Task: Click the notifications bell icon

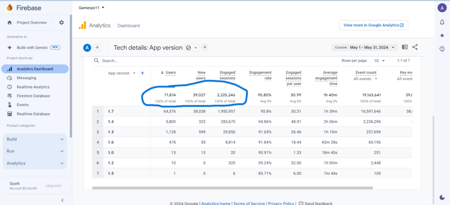Action: pos(442,22)
